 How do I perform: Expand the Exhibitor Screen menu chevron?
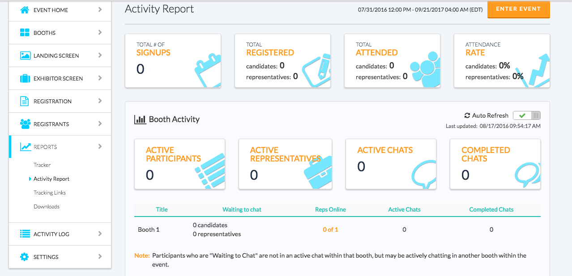pyautogui.click(x=100, y=78)
